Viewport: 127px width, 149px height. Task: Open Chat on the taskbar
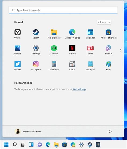coord(40,144)
